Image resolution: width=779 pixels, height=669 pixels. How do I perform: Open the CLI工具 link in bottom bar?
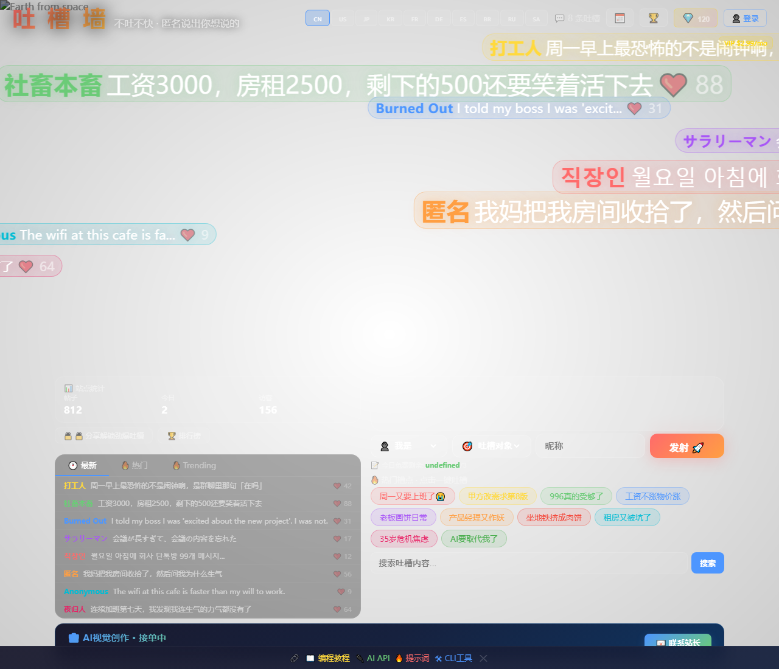tap(453, 658)
